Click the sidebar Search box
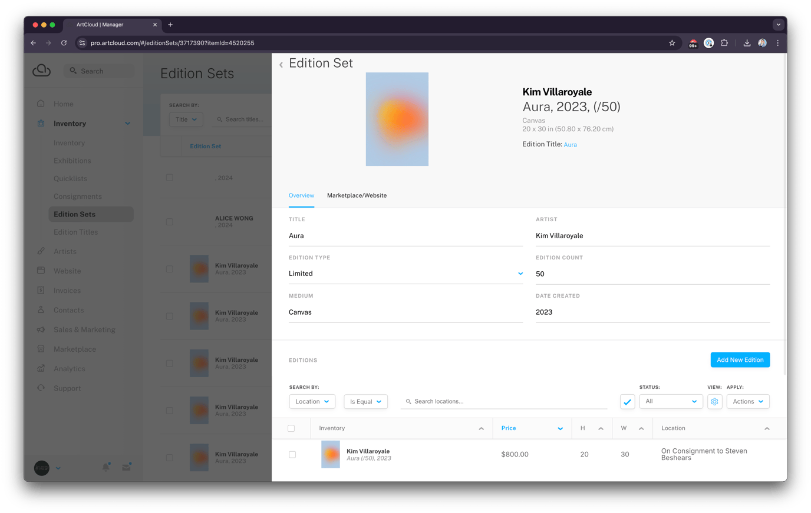The width and height of the screenshot is (811, 513). (99, 71)
